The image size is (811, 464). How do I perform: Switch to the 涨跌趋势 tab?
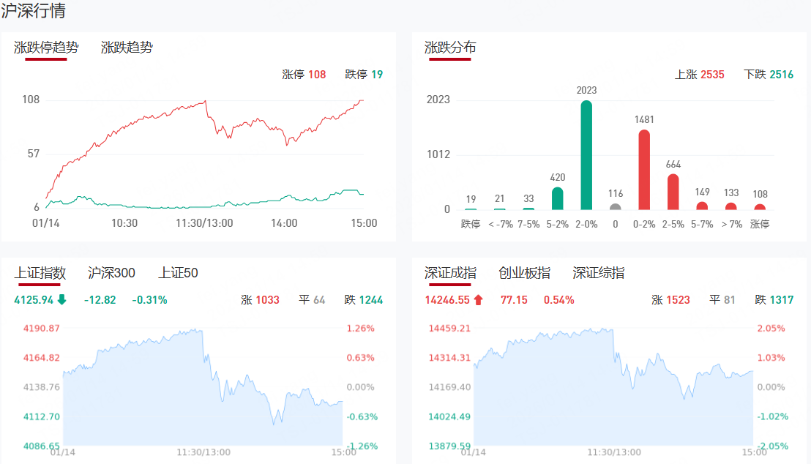(x=127, y=48)
